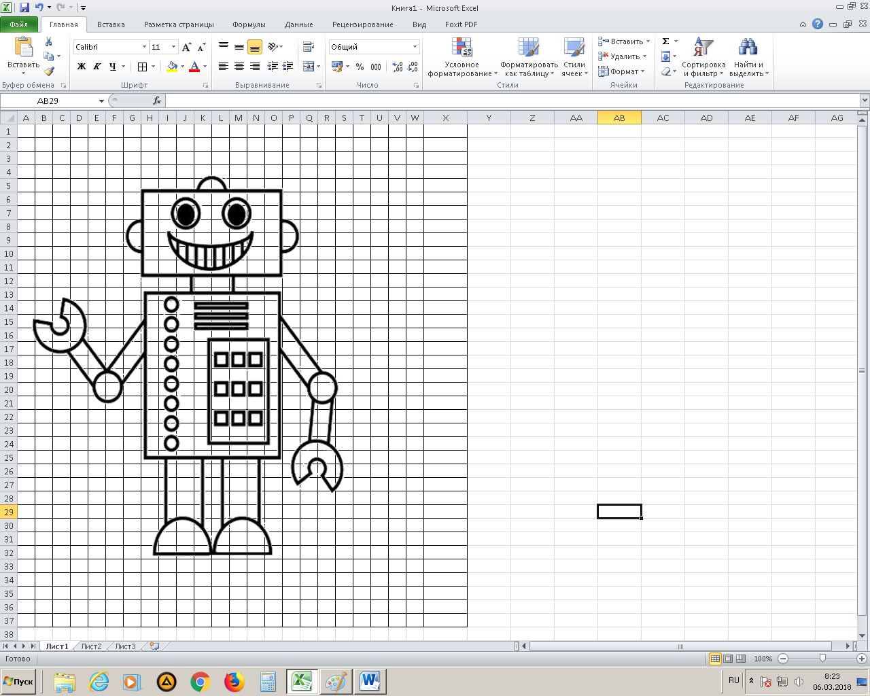Toggle middle vertical alignment button

tap(239, 47)
